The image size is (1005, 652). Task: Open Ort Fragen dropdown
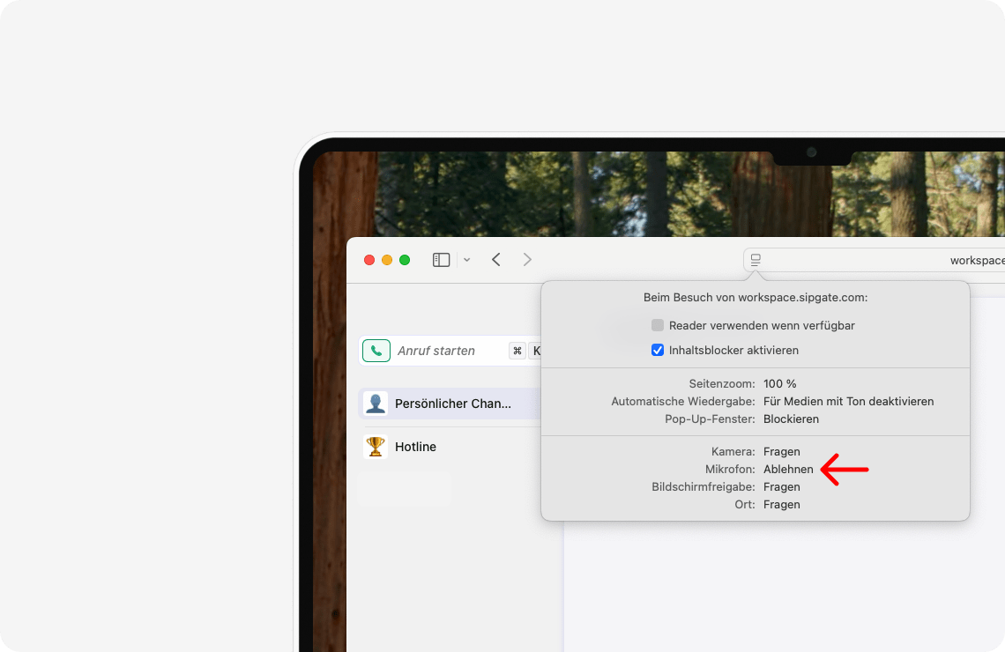[782, 505]
